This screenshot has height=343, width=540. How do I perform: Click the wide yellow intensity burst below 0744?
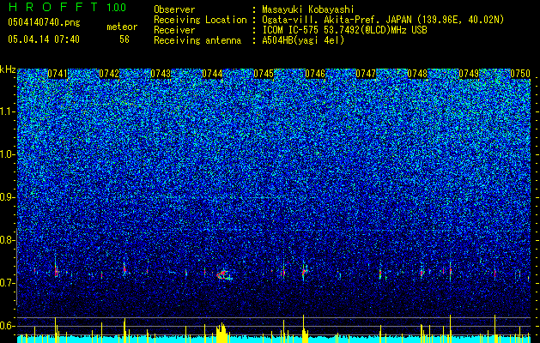point(221,333)
